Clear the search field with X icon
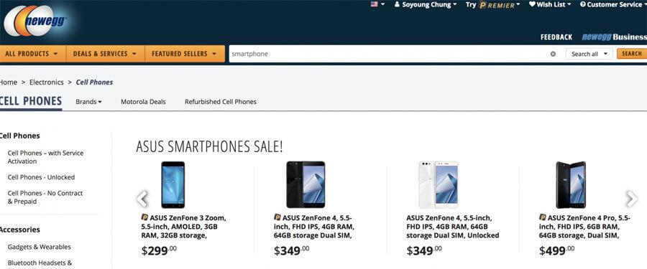This screenshot has height=269, width=647. (553, 54)
